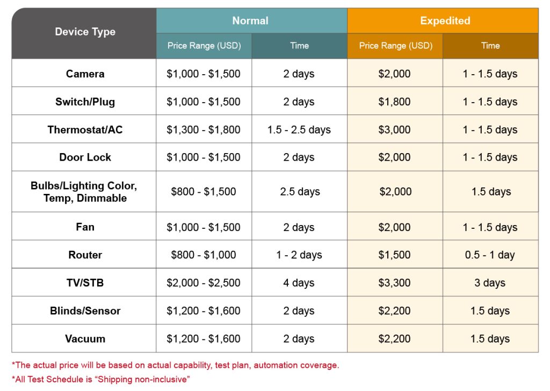Select the Normal column group header

tap(251, 21)
